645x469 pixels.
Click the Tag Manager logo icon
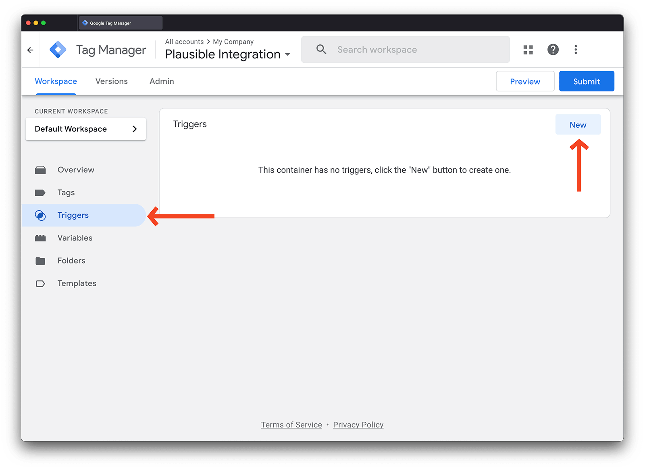coord(58,50)
